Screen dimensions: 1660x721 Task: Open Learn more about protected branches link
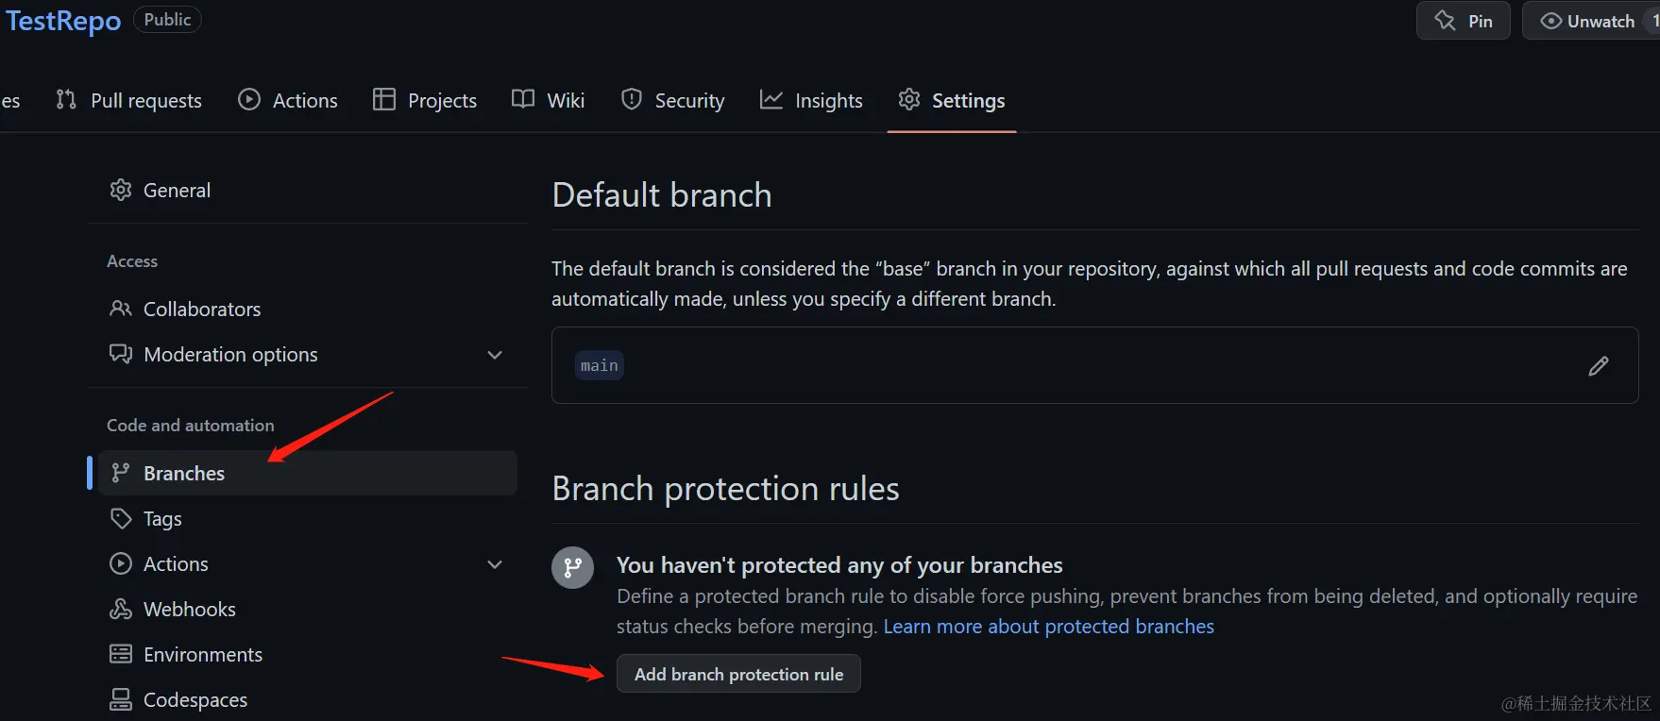pyautogui.click(x=1048, y=627)
